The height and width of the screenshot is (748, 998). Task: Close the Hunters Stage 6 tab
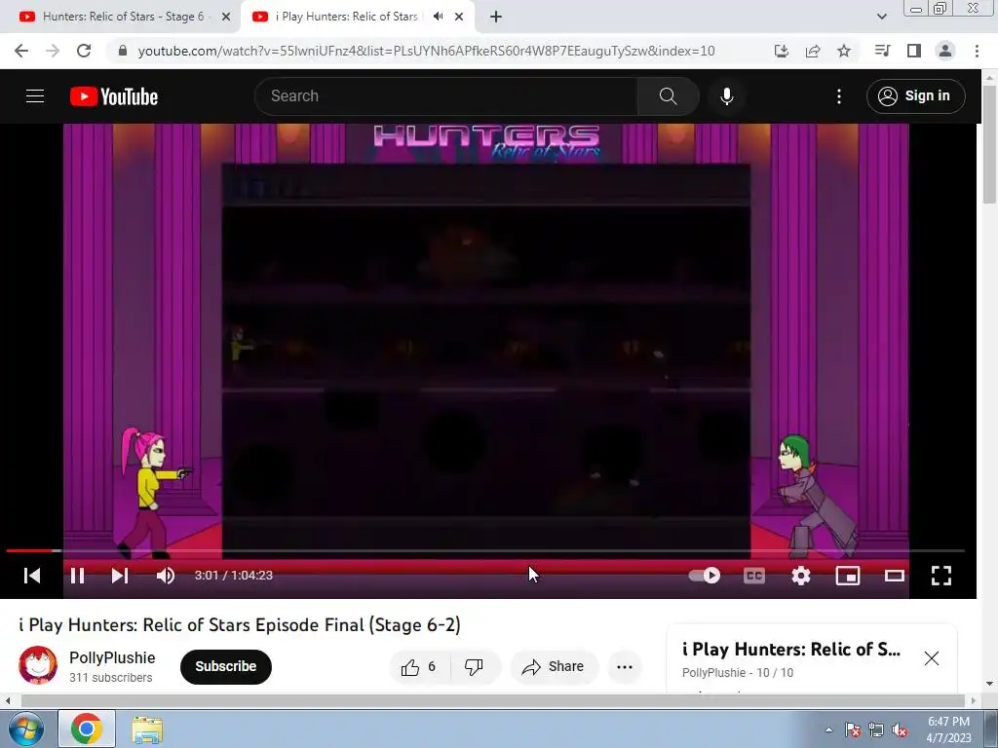coord(226,17)
